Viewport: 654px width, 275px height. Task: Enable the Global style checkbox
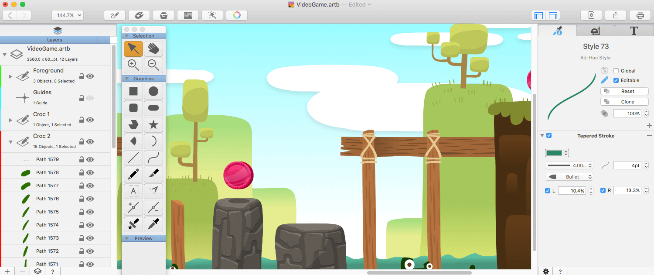point(616,71)
